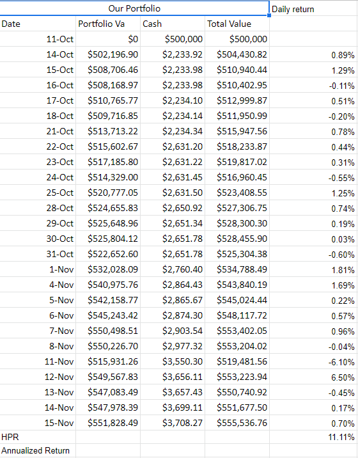The image size is (358, 458).
Task: Select the 11-Oct Total Value cell
Action: [x=237, y=39]
